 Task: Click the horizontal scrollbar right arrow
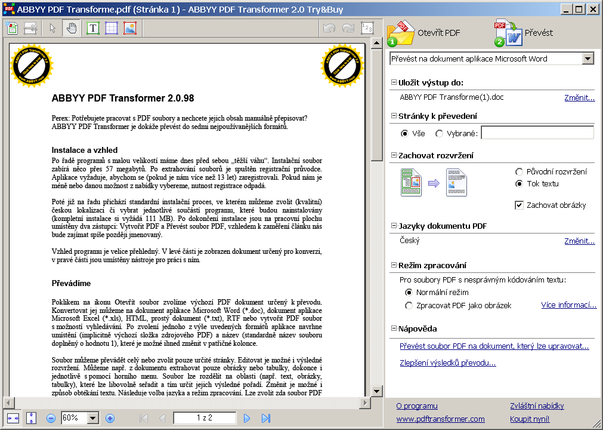click(365, 403)
